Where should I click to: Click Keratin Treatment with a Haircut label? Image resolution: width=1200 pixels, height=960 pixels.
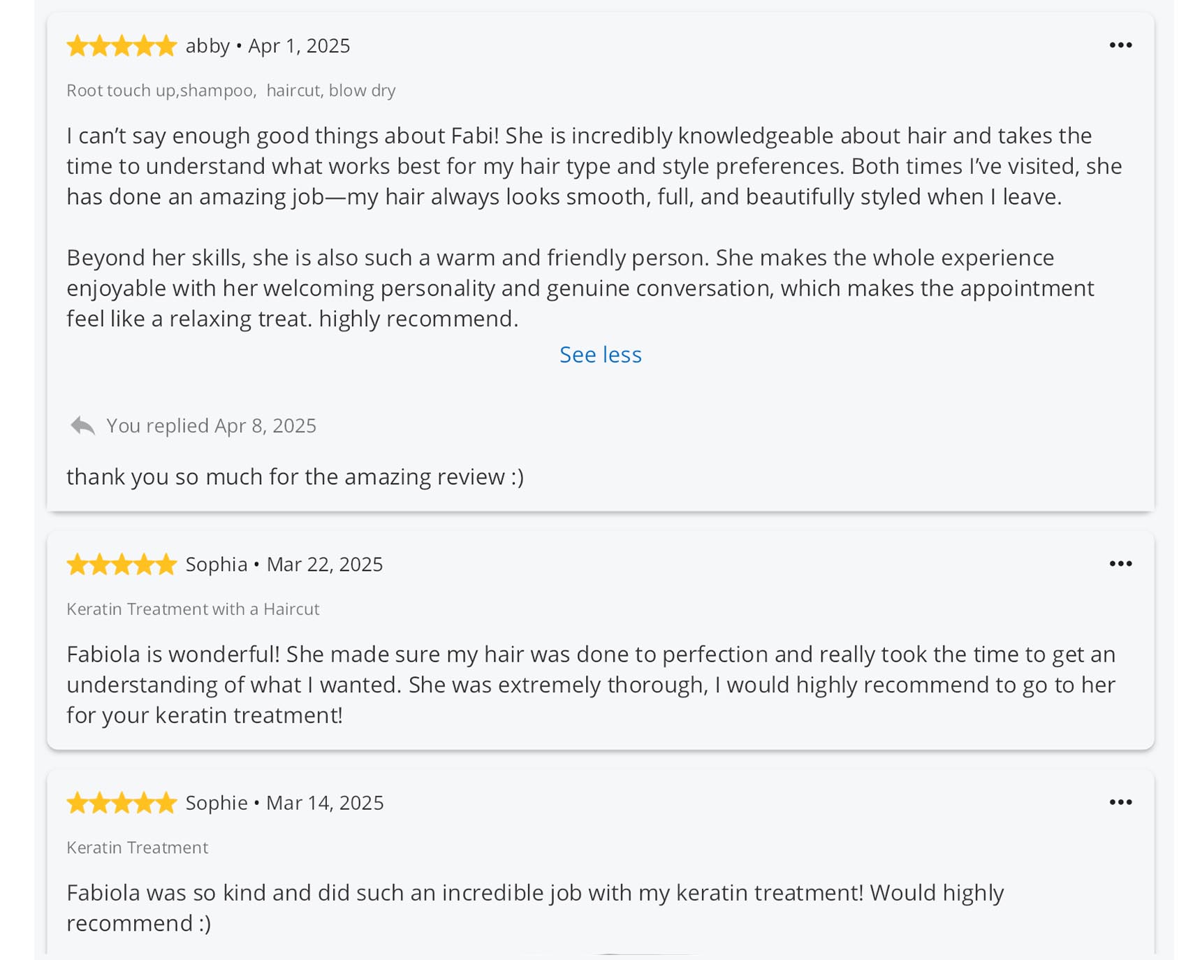coord(193,609)
